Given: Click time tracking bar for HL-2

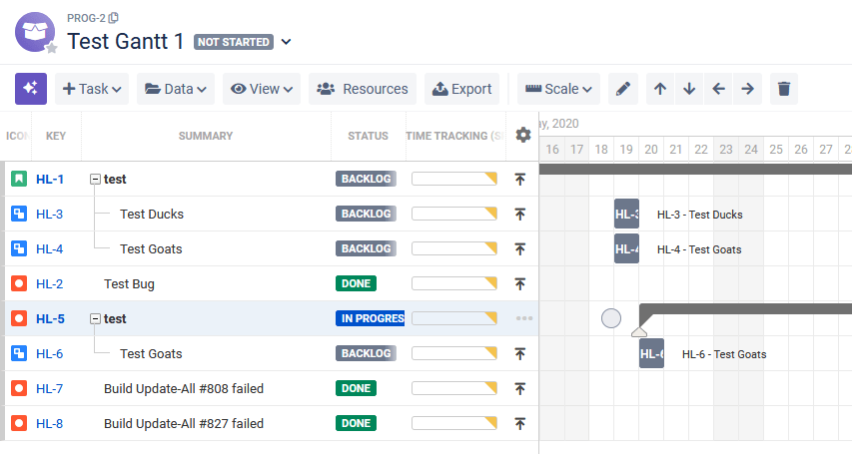Looking at the screenshot, I should (x=453, y=283).
